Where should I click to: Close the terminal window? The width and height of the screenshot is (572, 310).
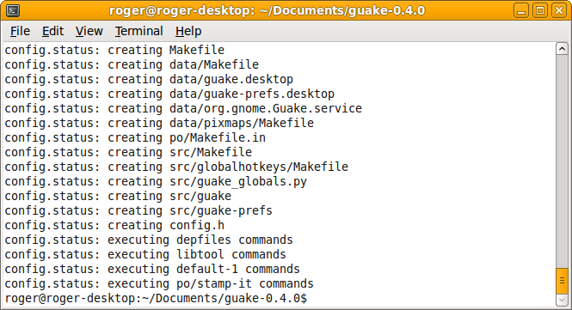pyautogui.click(x=559, y=10)
